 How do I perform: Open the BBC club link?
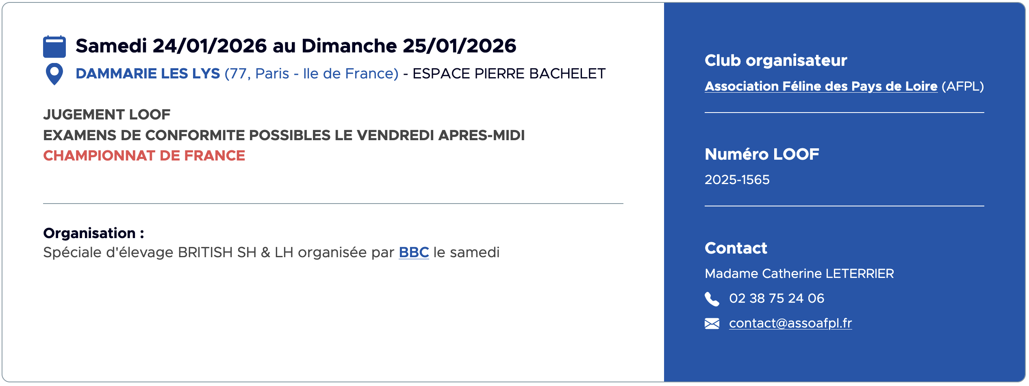[x=414, y=252]
